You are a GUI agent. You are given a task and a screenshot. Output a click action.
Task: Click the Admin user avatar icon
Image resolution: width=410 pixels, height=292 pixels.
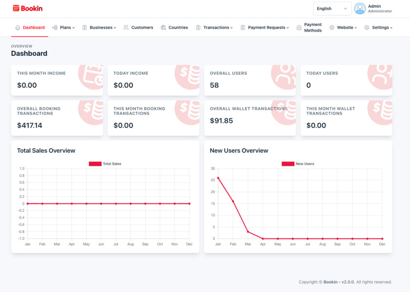point(360,9)
